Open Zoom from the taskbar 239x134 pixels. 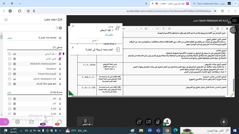(150, 131)
